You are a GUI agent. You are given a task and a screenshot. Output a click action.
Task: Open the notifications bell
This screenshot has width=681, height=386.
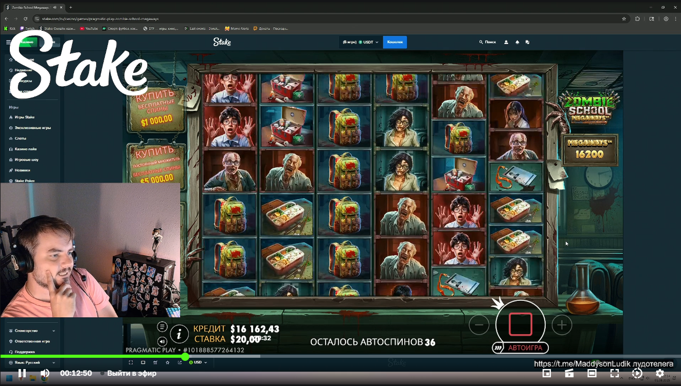[x=517, y=42]
